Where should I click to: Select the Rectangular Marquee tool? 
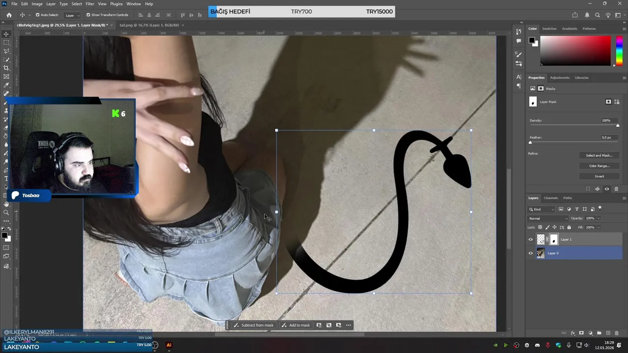tap(6, 43)
